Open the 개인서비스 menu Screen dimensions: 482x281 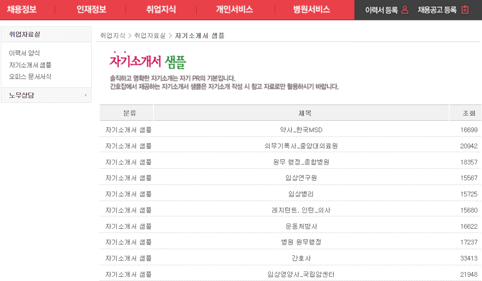[x=235, y=9]
